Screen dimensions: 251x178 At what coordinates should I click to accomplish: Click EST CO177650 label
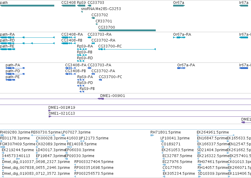[x=172, y=168]
